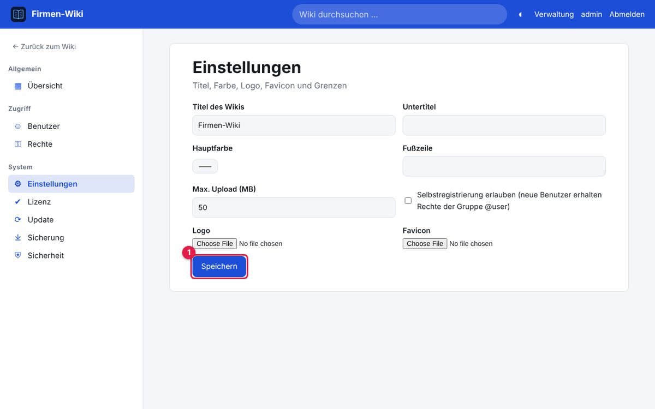Open the Hauptfarbe color picker
This screenshot has width=655, height=409.
click(x=205, y=166)
